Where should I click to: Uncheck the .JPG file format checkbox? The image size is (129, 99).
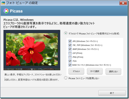[70, 41]
